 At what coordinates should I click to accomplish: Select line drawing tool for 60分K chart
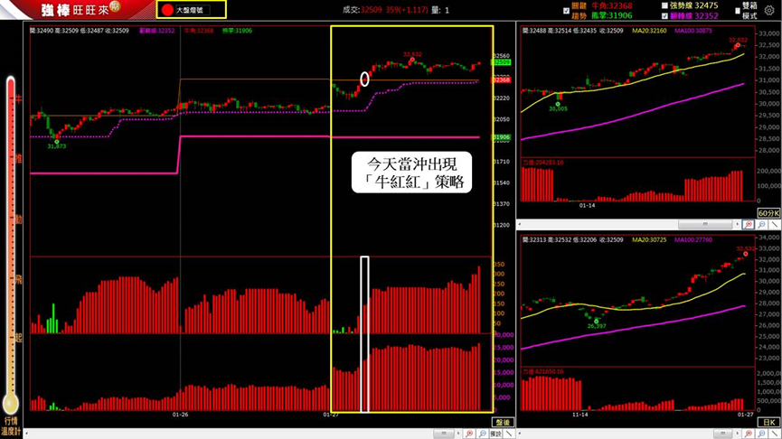pos(774,225)
